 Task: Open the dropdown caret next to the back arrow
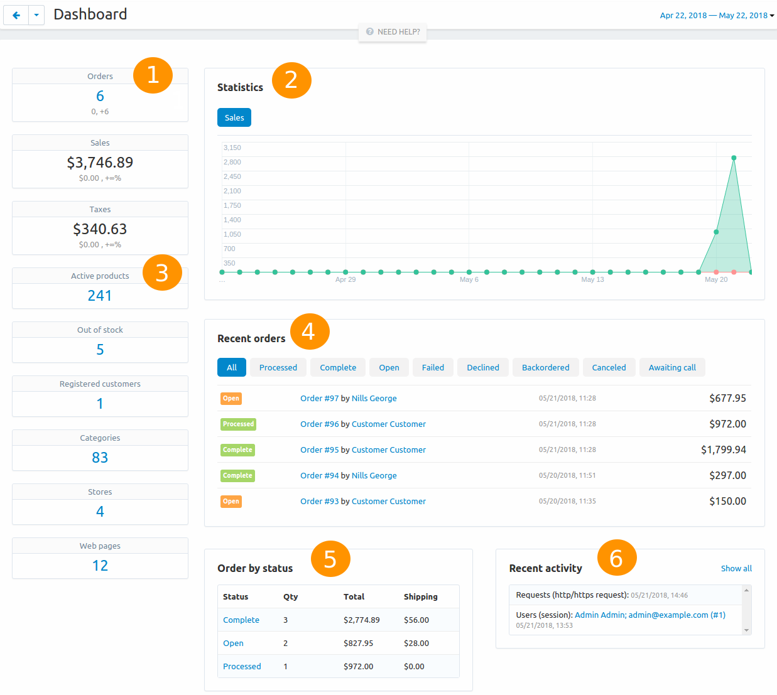click(x=36, y=15)
